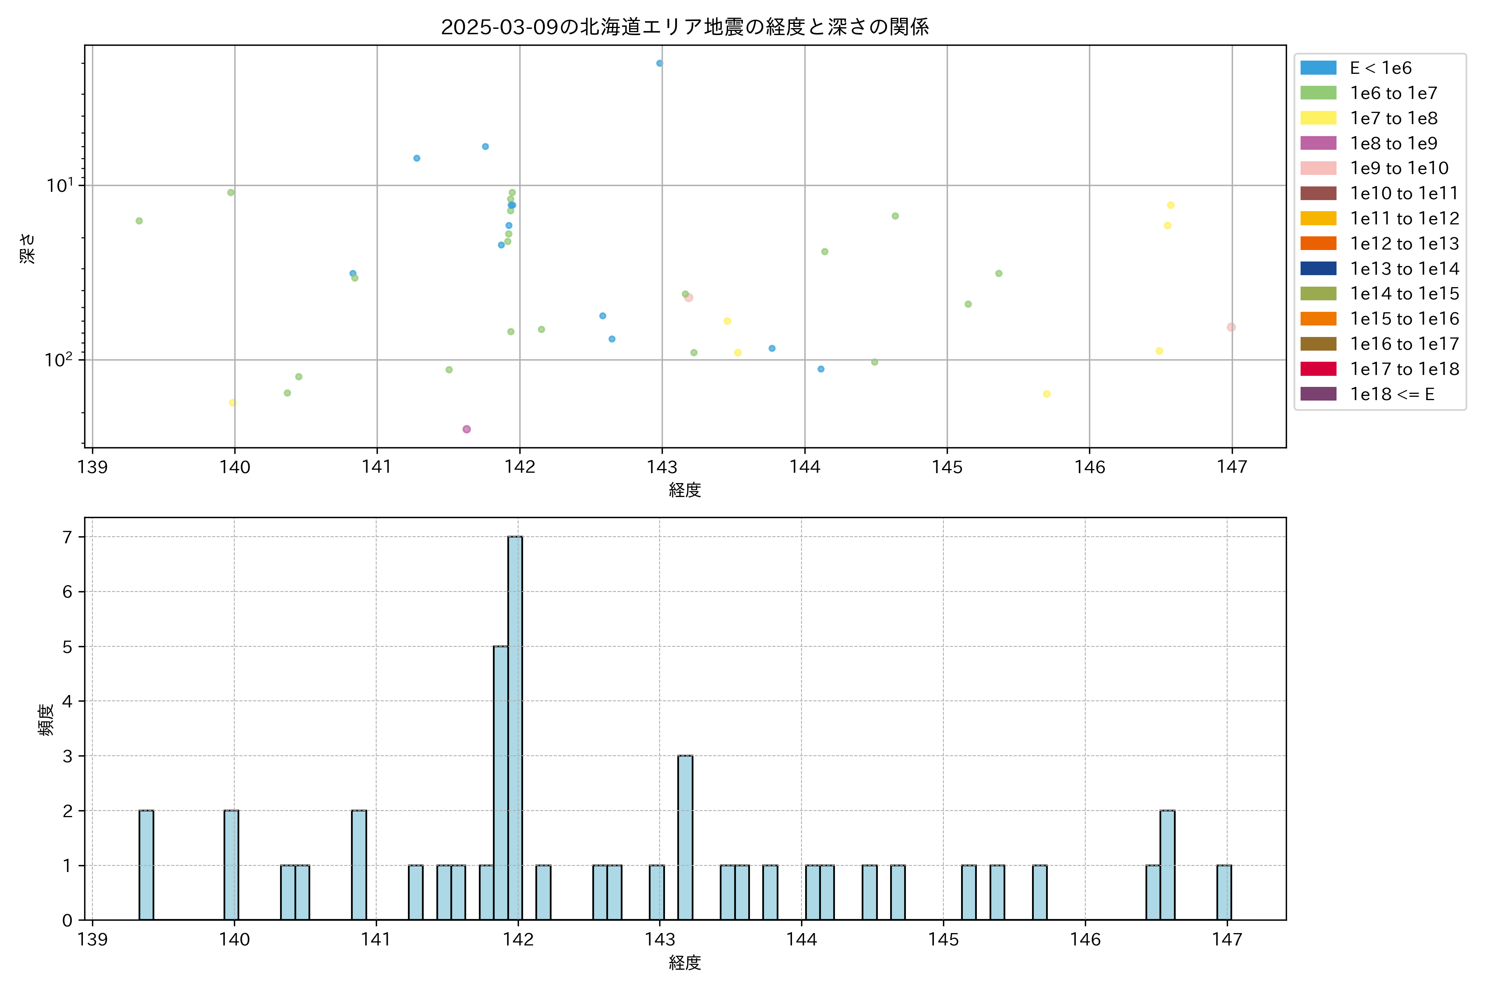
Task: Click the pink scatter point near longitude 147
Action: click(1230, 327)
